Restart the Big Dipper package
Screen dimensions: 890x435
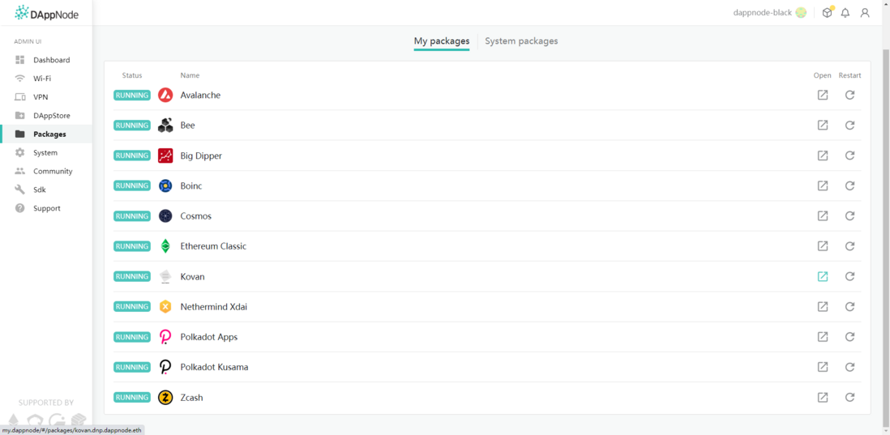[849, 155]
